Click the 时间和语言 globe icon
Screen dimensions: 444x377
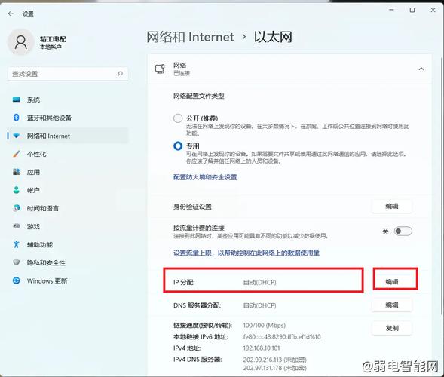[17, 208]
